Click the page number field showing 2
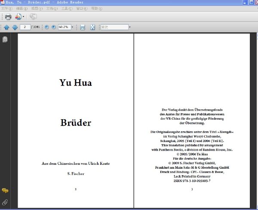Viewport: 258px width, 210px height. 25,27
